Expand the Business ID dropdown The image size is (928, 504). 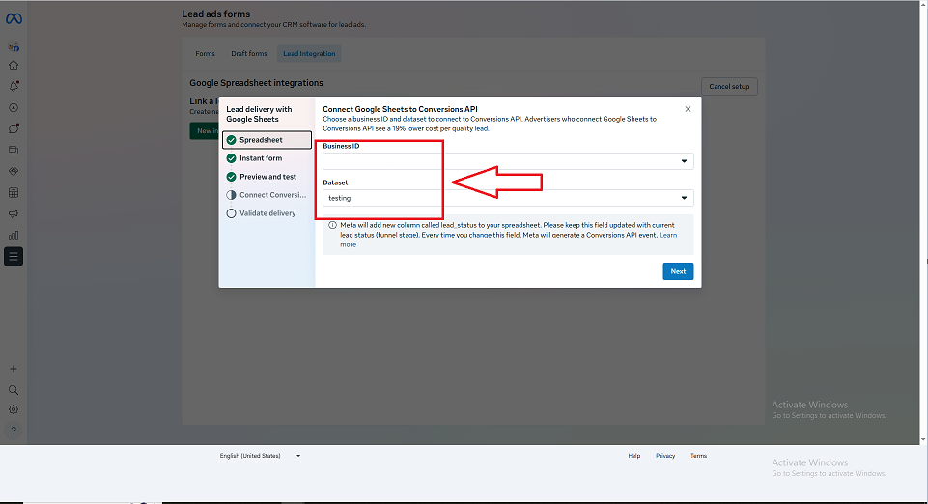[508, 161]
